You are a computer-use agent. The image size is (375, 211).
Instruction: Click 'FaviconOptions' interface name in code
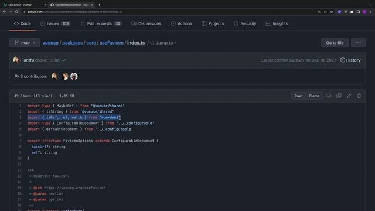[x=78, y=141]
